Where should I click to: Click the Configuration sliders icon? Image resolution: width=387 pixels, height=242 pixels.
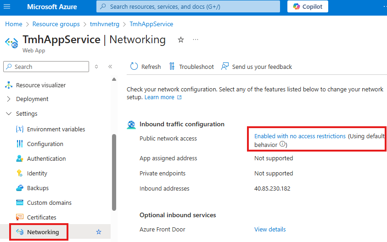coord(19,144)
